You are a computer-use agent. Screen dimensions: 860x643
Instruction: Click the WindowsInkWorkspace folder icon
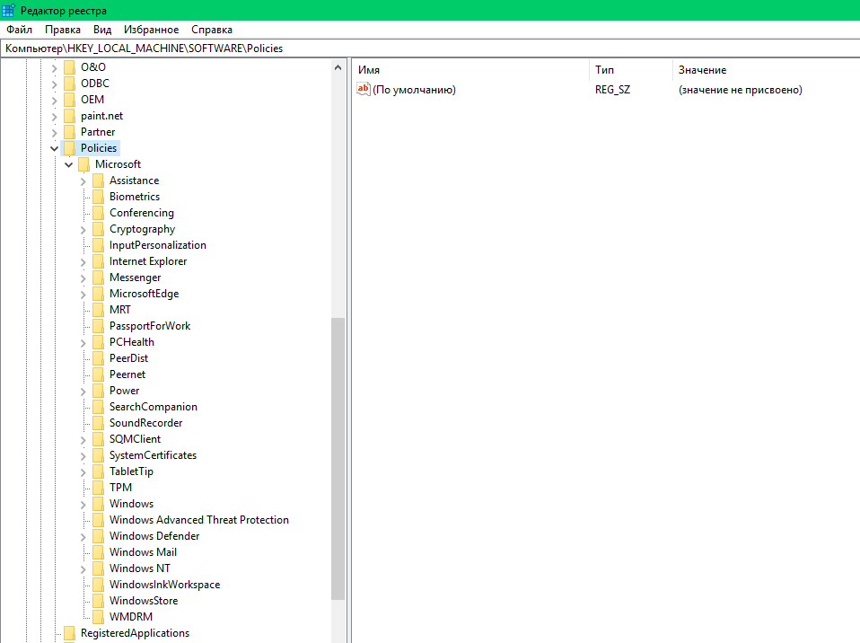click(x=98, y=585)
